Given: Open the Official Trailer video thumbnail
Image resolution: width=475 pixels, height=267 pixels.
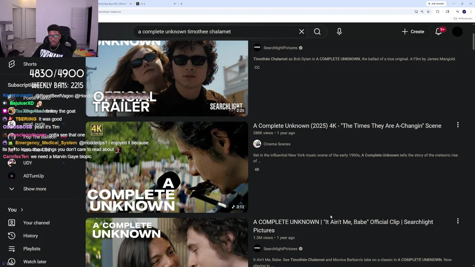Looking at the screenshot, I should (167, 78).
